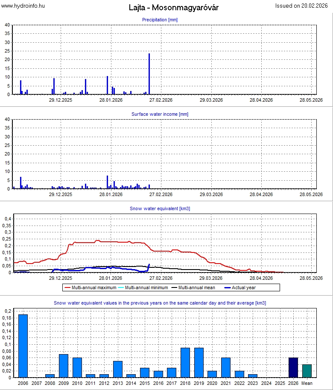Click the Snow water equivalent [km3] line chart title
The height and width of the screenshot is (390, 333).
point(160,208)
